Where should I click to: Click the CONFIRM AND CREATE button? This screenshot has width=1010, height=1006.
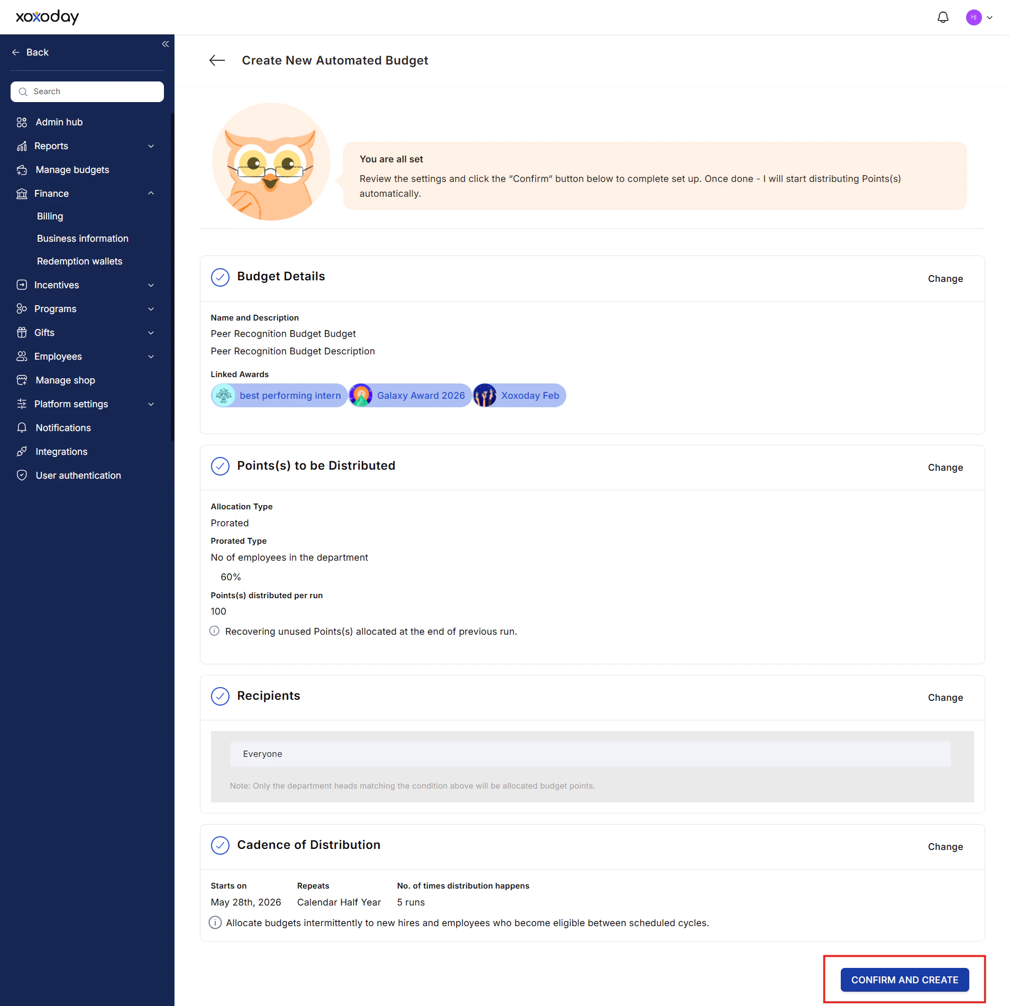[905, 980]
